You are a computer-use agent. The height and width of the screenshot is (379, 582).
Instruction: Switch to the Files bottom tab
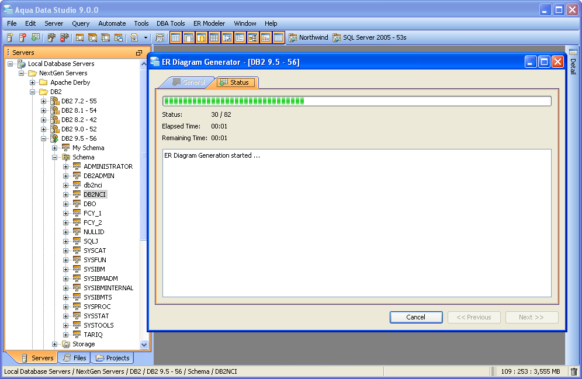(x=75, y=358)
